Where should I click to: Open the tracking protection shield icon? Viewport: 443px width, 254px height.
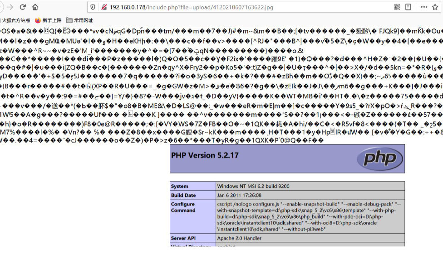click(x=93, y=7)
